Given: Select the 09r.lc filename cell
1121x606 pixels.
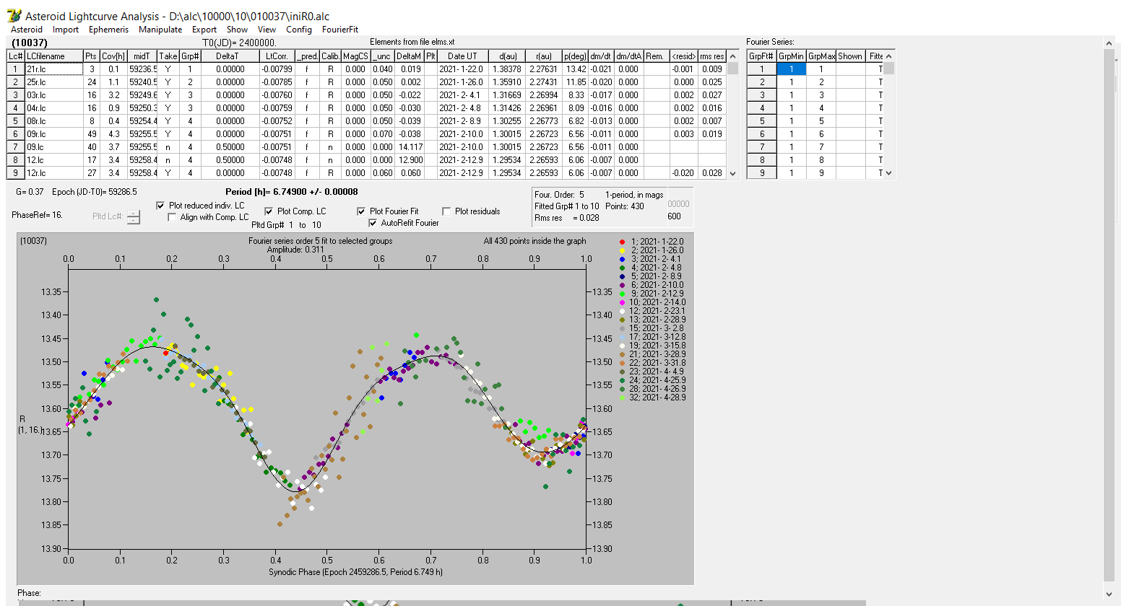Looking at the screenshot, I should point(53,134).
